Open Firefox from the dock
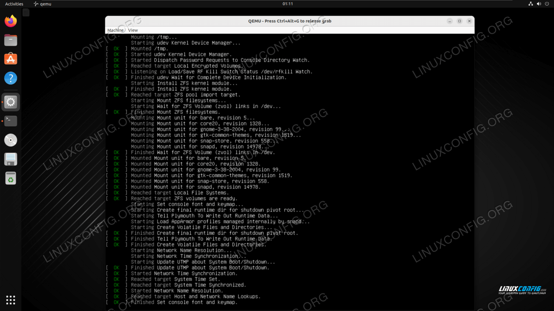This screenshot has width=554, height=311. click(x=11, y=21)
